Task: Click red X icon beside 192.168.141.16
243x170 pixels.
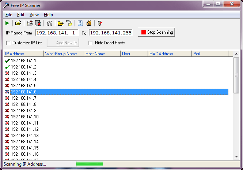Action: [7, 154]
